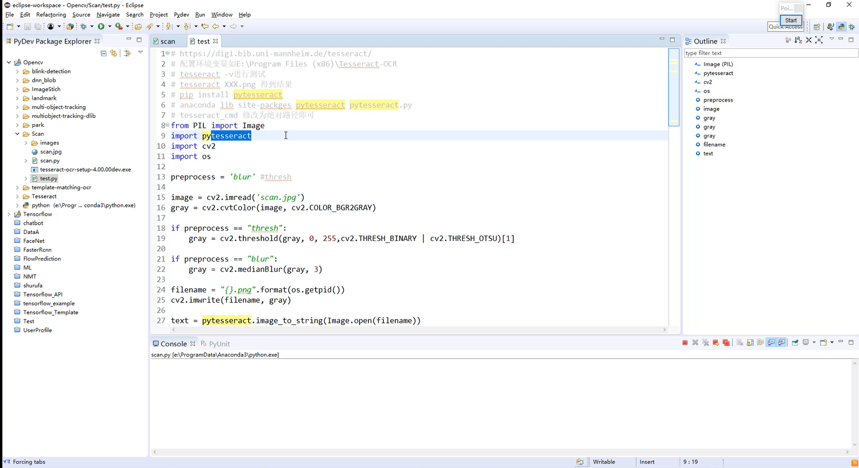
Task: Toggle Word Wrap in Console
Action: (760, 343)
